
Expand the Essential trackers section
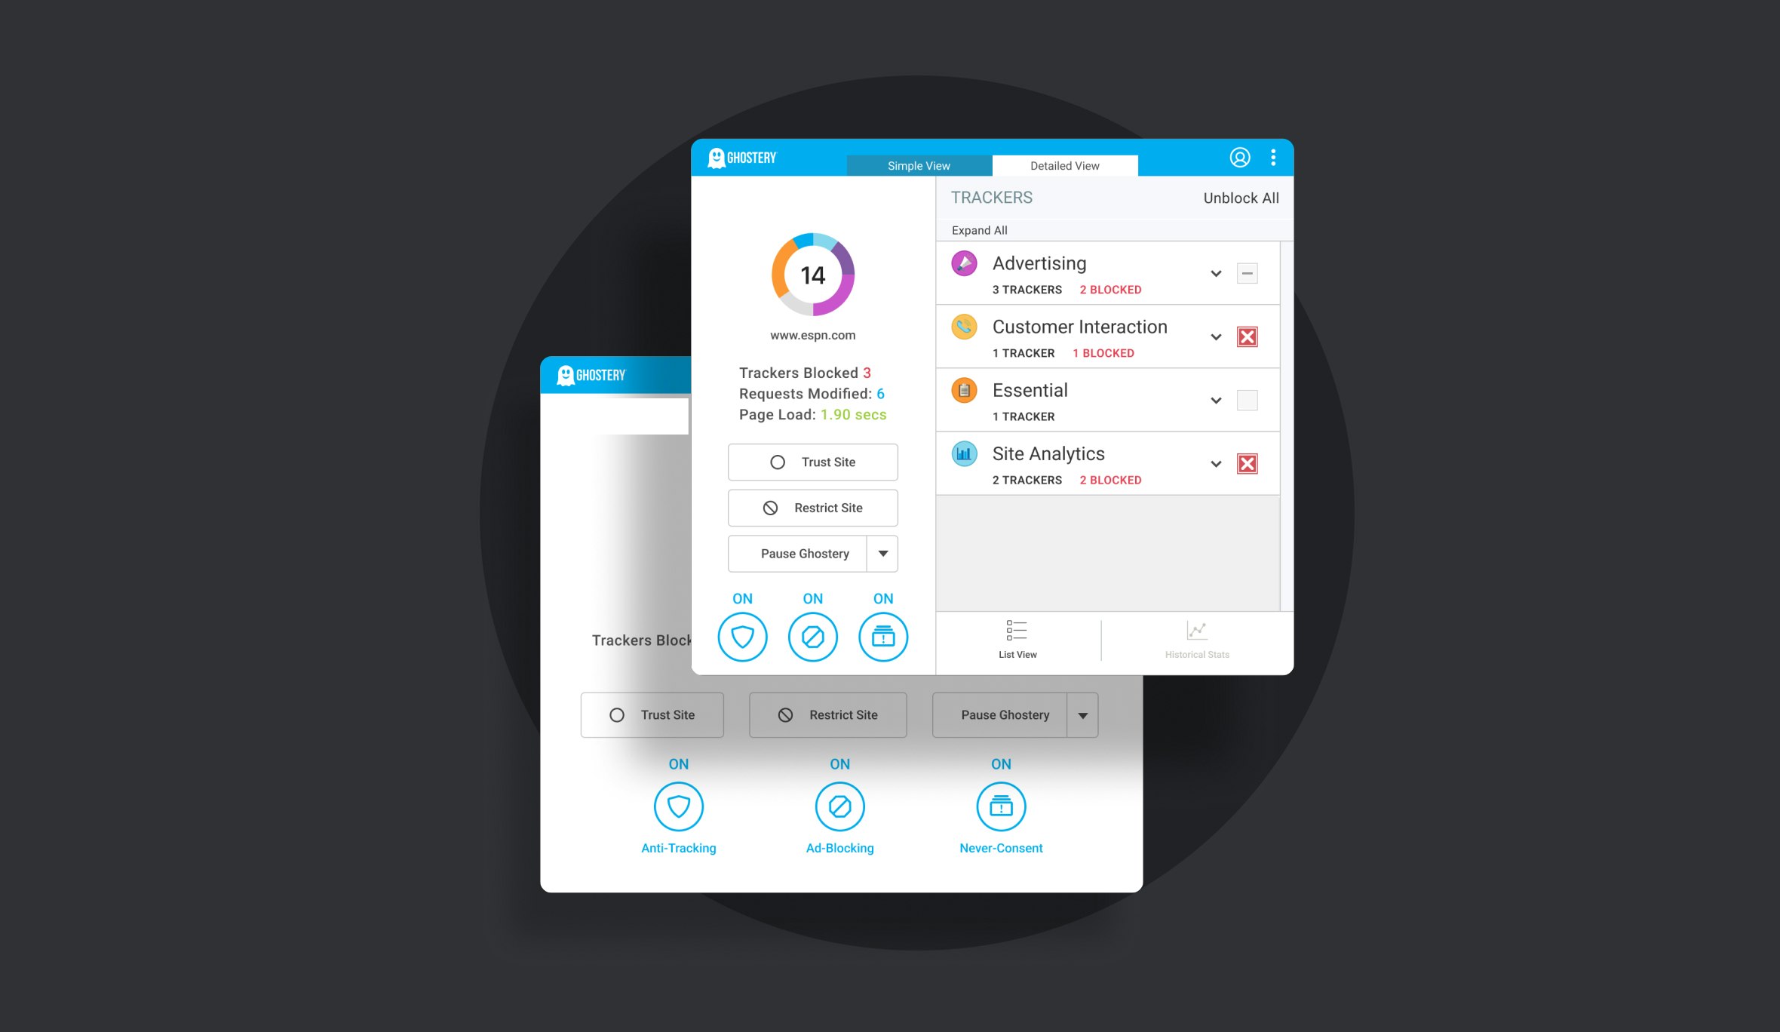[1213, 399]
